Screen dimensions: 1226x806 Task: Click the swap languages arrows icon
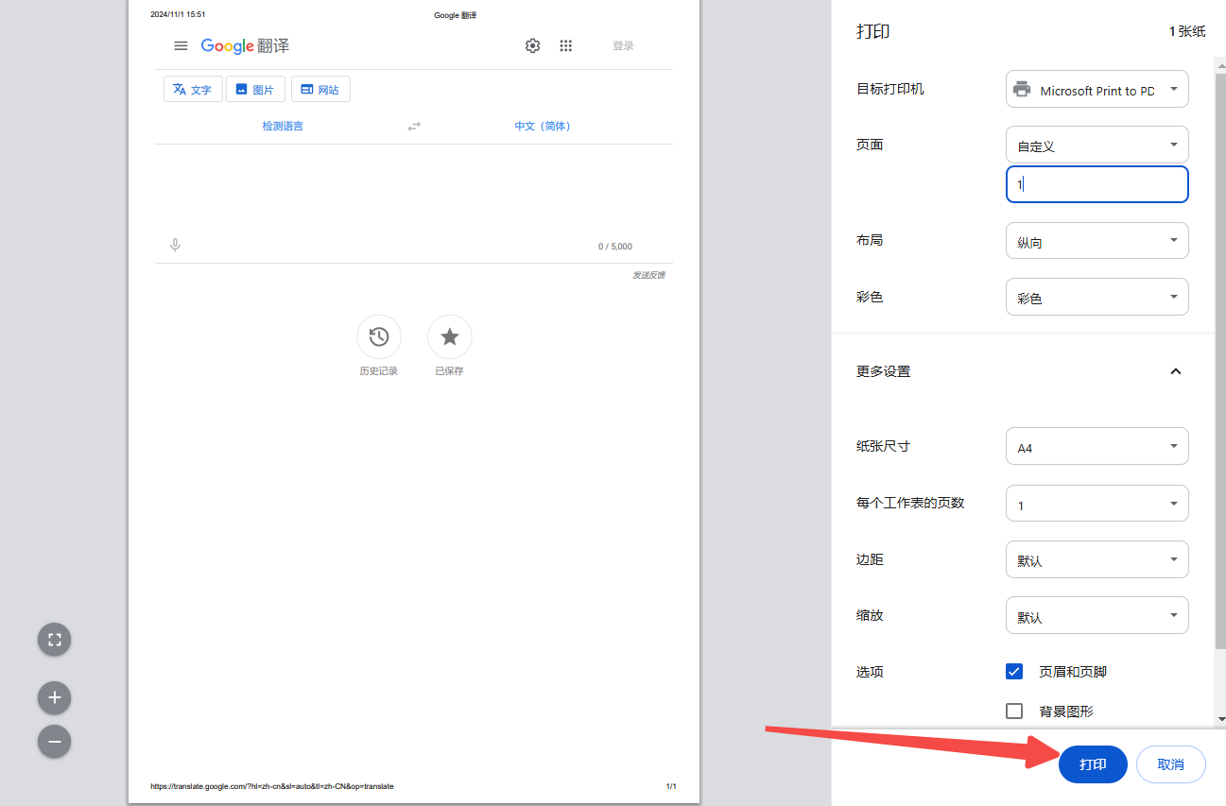[414, 127]
